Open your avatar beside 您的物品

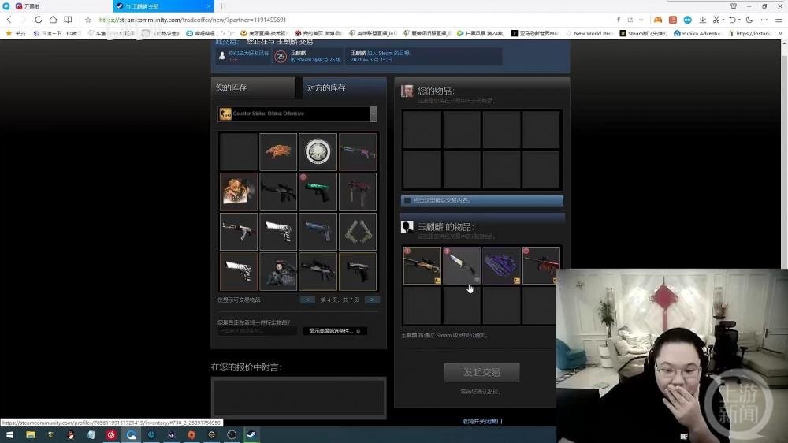point(407,91)
